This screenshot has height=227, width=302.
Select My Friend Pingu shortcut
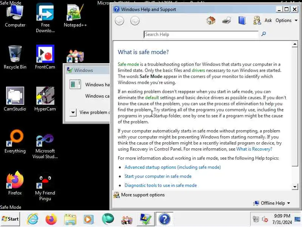(45, 187)
